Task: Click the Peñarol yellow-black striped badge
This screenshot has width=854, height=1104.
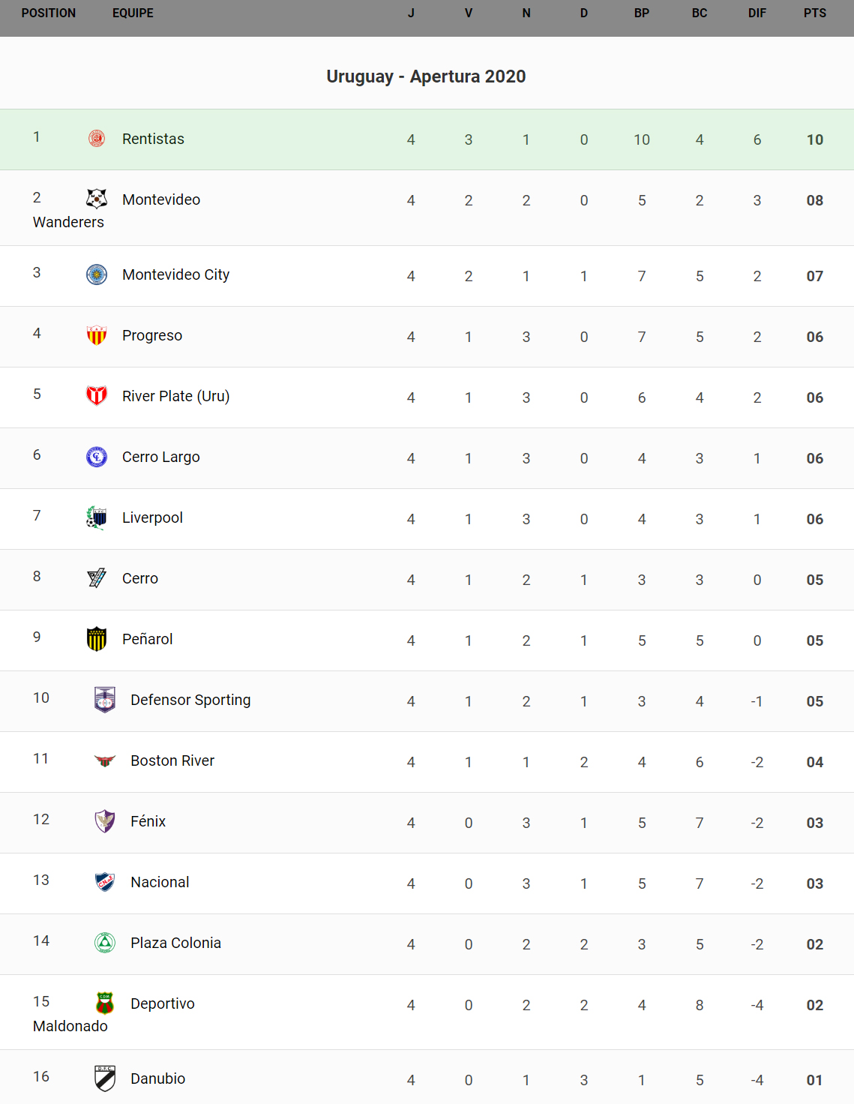Action: pos(97,639)
